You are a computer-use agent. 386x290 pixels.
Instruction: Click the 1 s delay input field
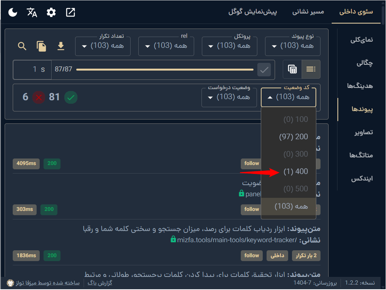(31, 69)
